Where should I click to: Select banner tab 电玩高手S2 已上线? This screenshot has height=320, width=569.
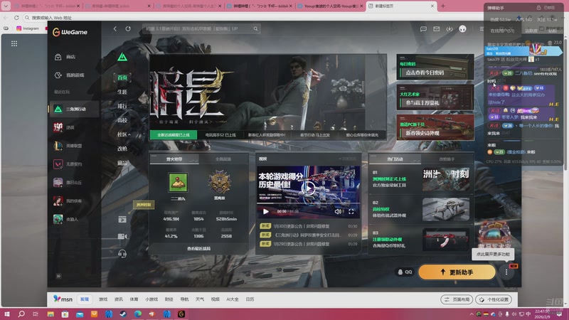[220, 135]
